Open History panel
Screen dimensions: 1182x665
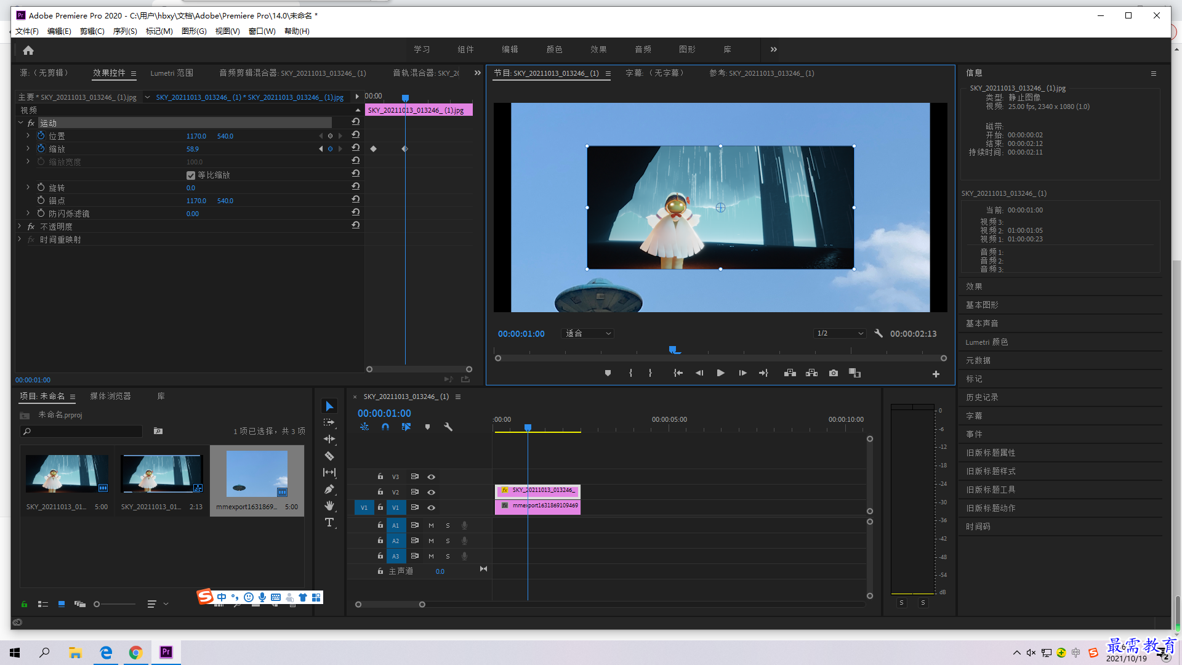coord(982,397)
